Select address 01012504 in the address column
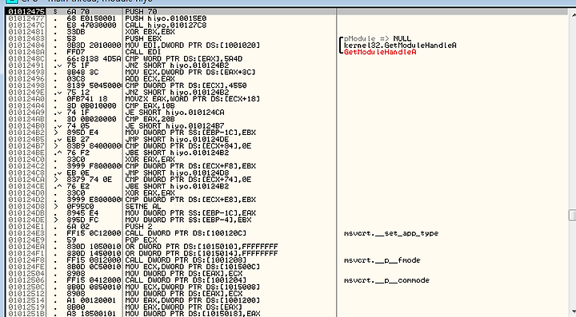This screenshot has height=317, width=576. pyautogui.click(x=26, y=273)
